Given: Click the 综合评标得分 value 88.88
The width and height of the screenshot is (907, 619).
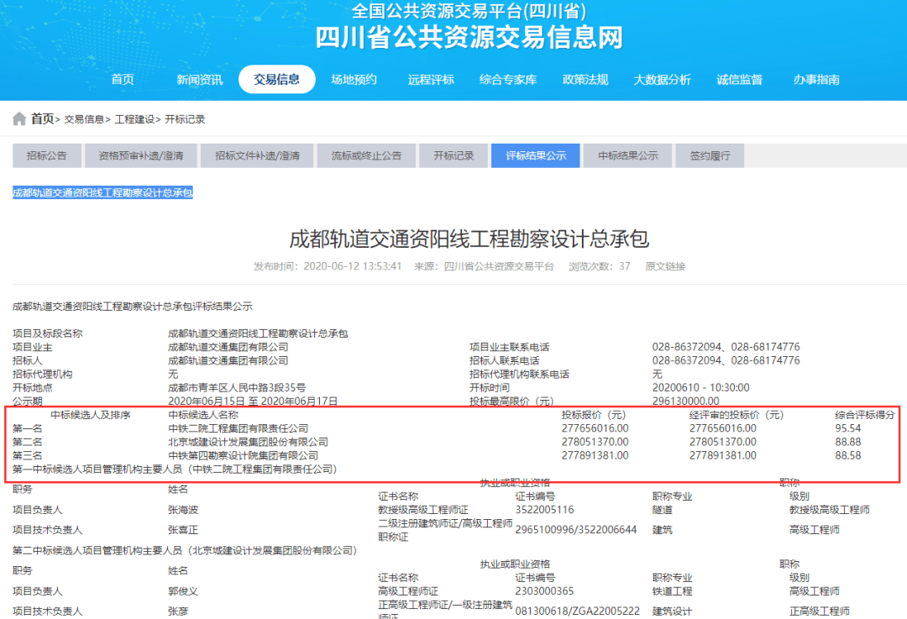Looking at the screenshot, I should coord(848,442).
